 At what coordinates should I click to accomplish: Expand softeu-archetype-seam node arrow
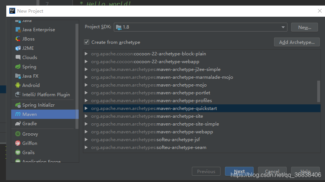point(86,147)
